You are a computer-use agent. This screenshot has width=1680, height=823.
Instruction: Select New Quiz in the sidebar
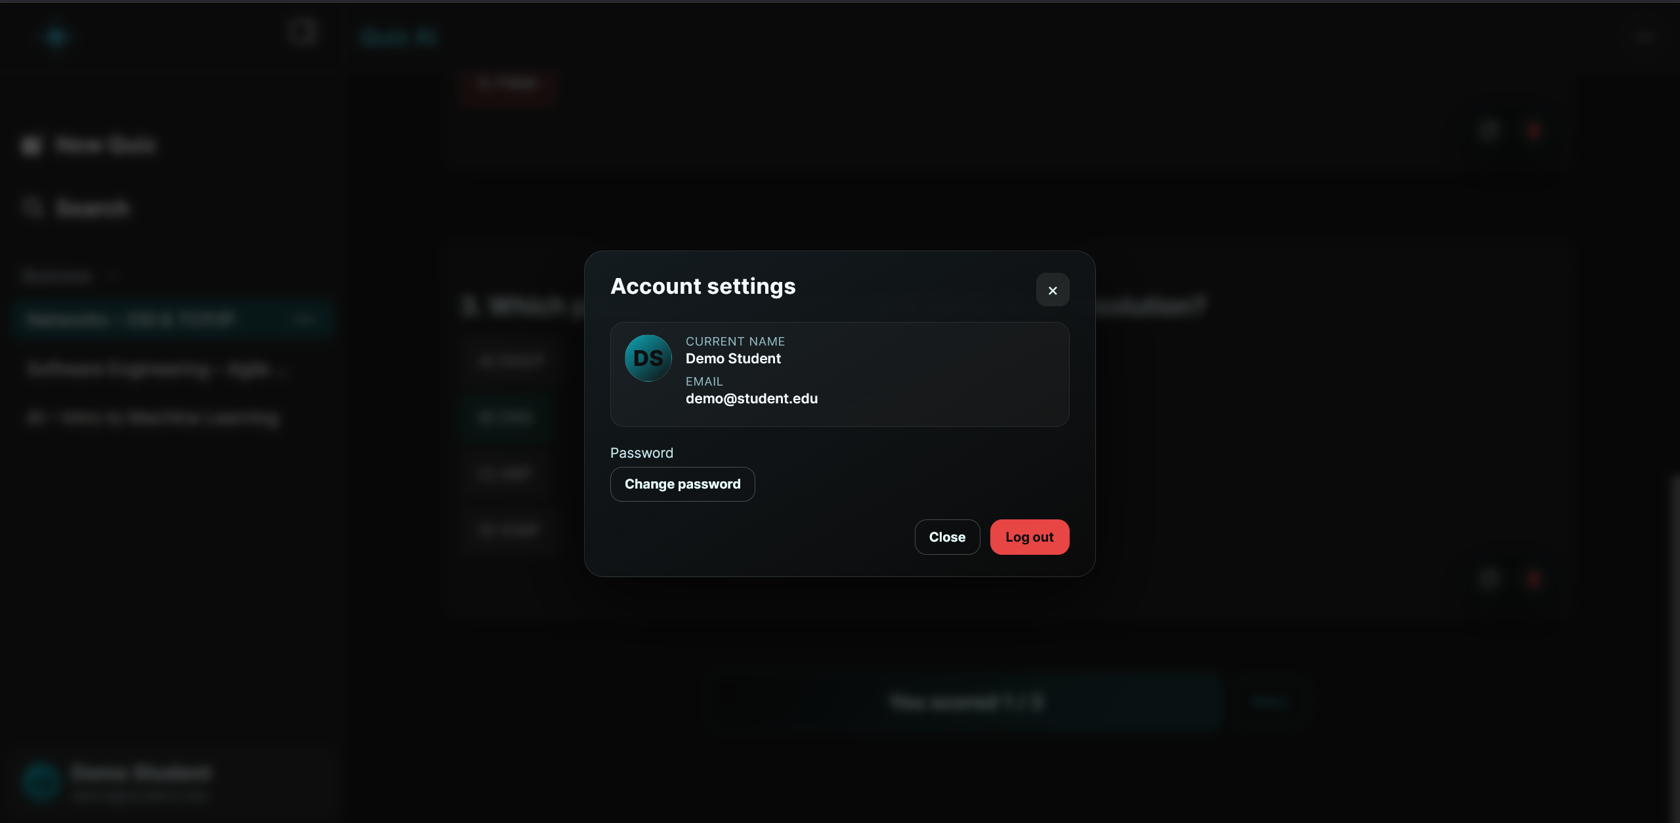click(105, 146)
